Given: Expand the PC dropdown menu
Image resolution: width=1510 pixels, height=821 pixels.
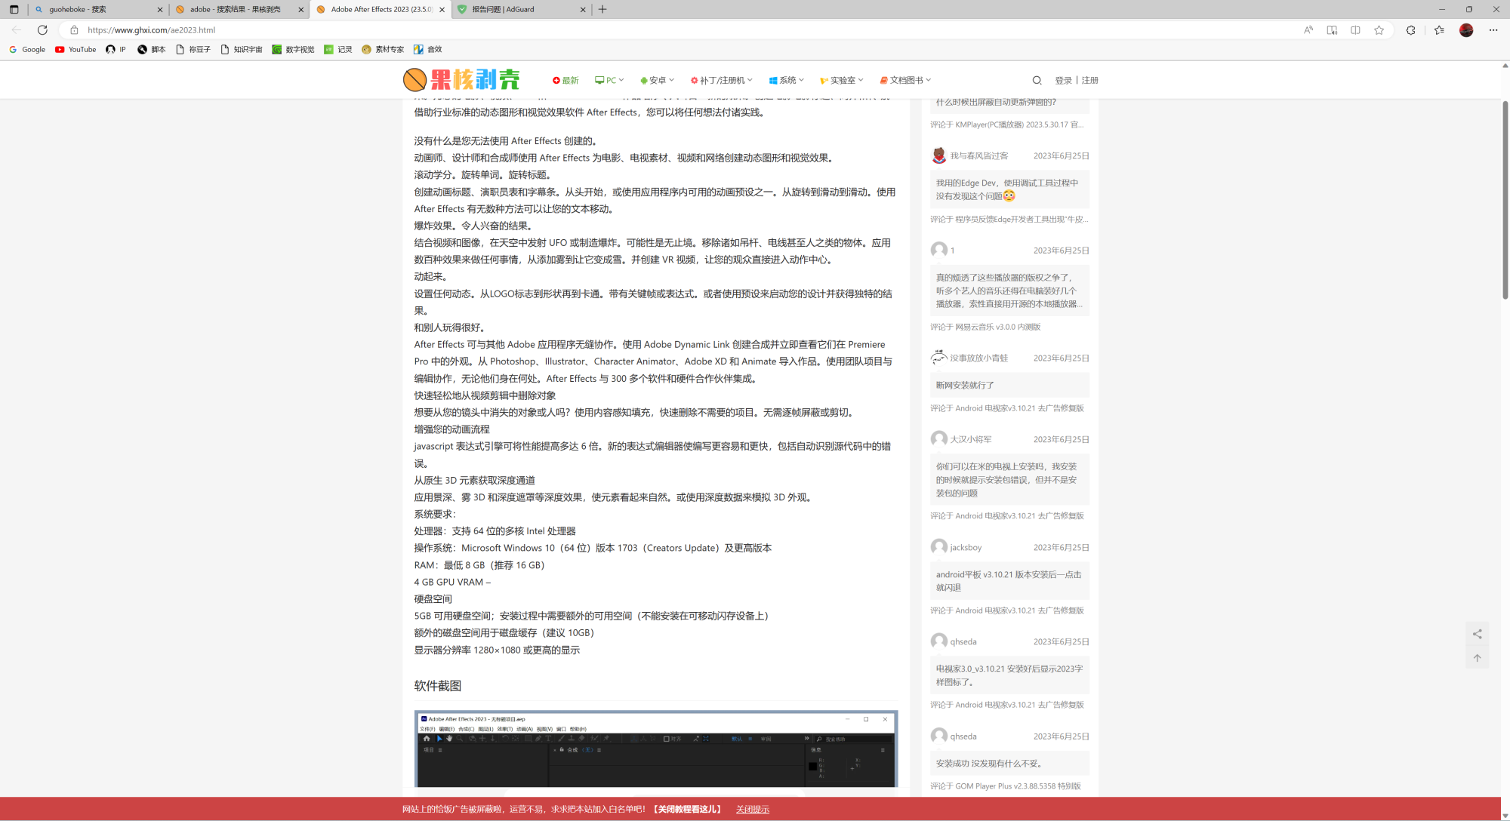Looking at the screenshot, I should (609, 80).
